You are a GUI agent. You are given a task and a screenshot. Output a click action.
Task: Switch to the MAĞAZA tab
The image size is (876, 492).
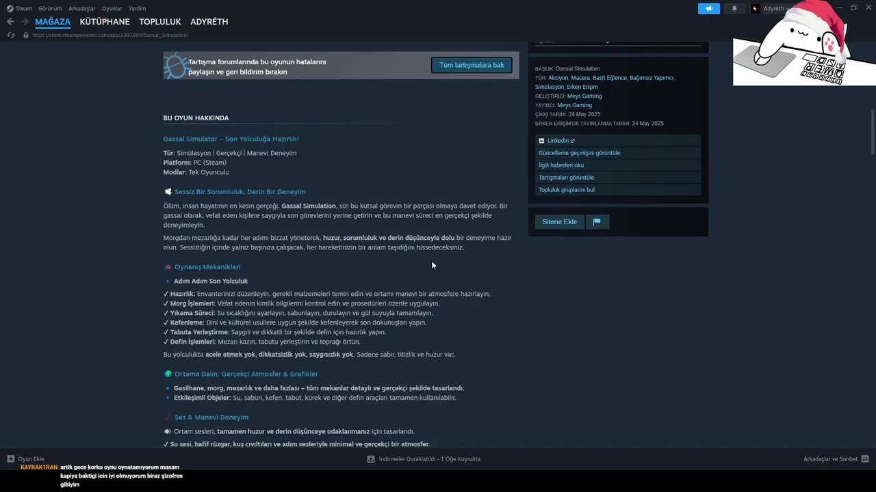point(53,22)
